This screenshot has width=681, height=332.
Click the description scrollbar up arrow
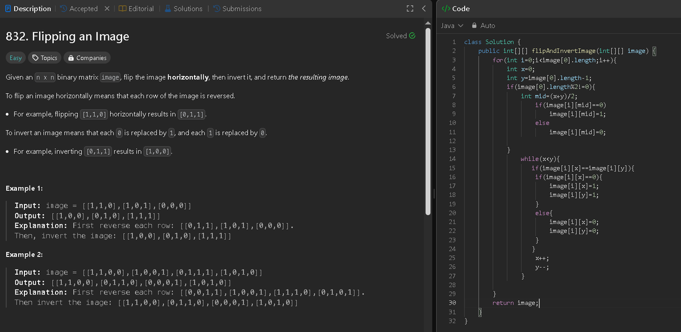tap(428, 23)
